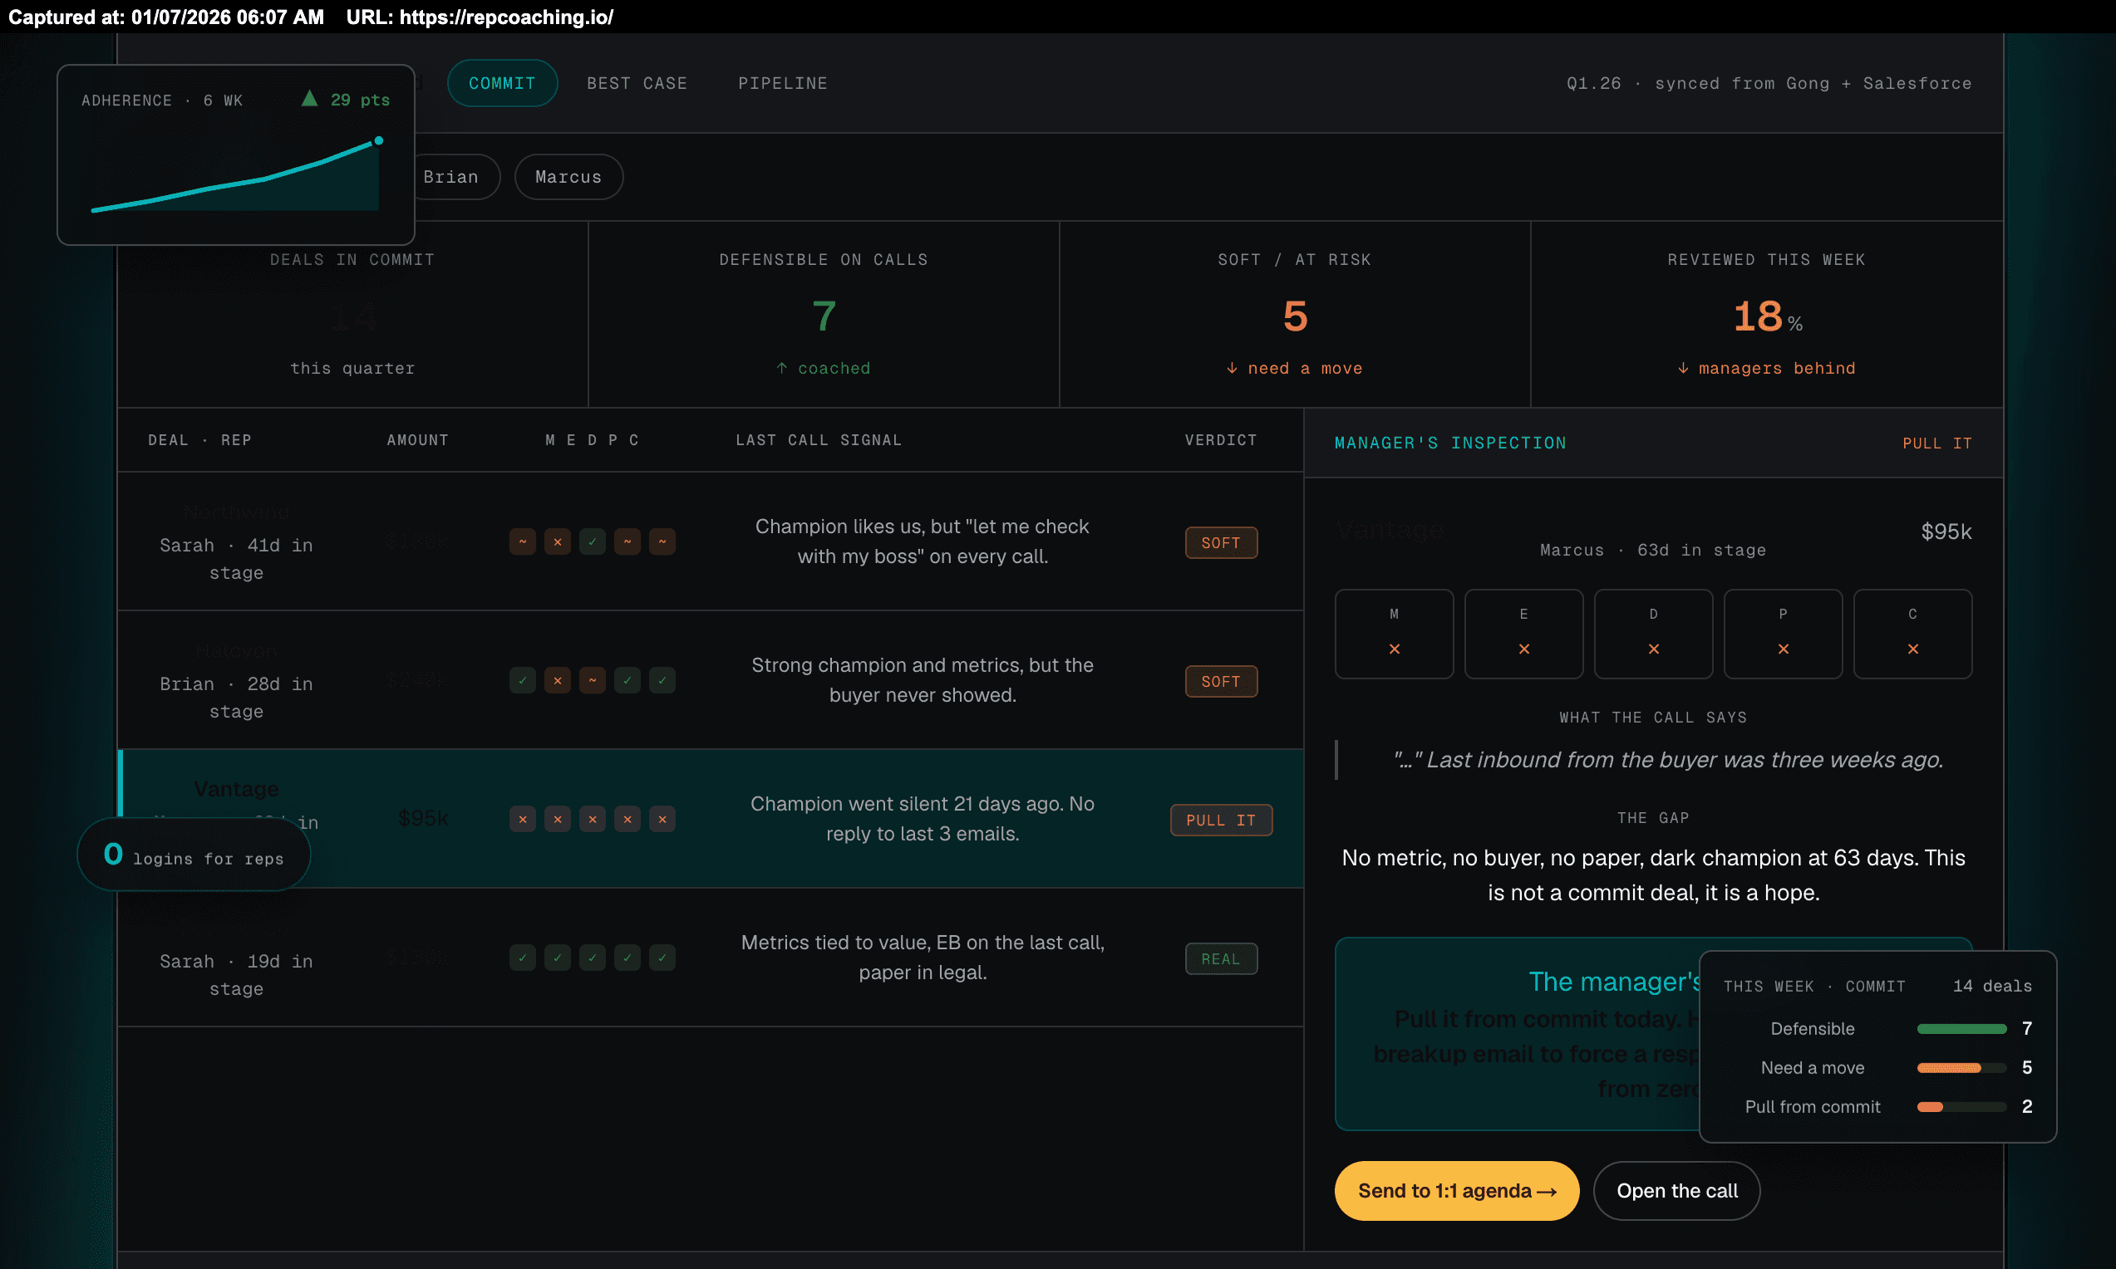Click '↑ coached' label
Image resolution: width=2116 pixels, height=1269 pixels.
click(x=823, y=368)
